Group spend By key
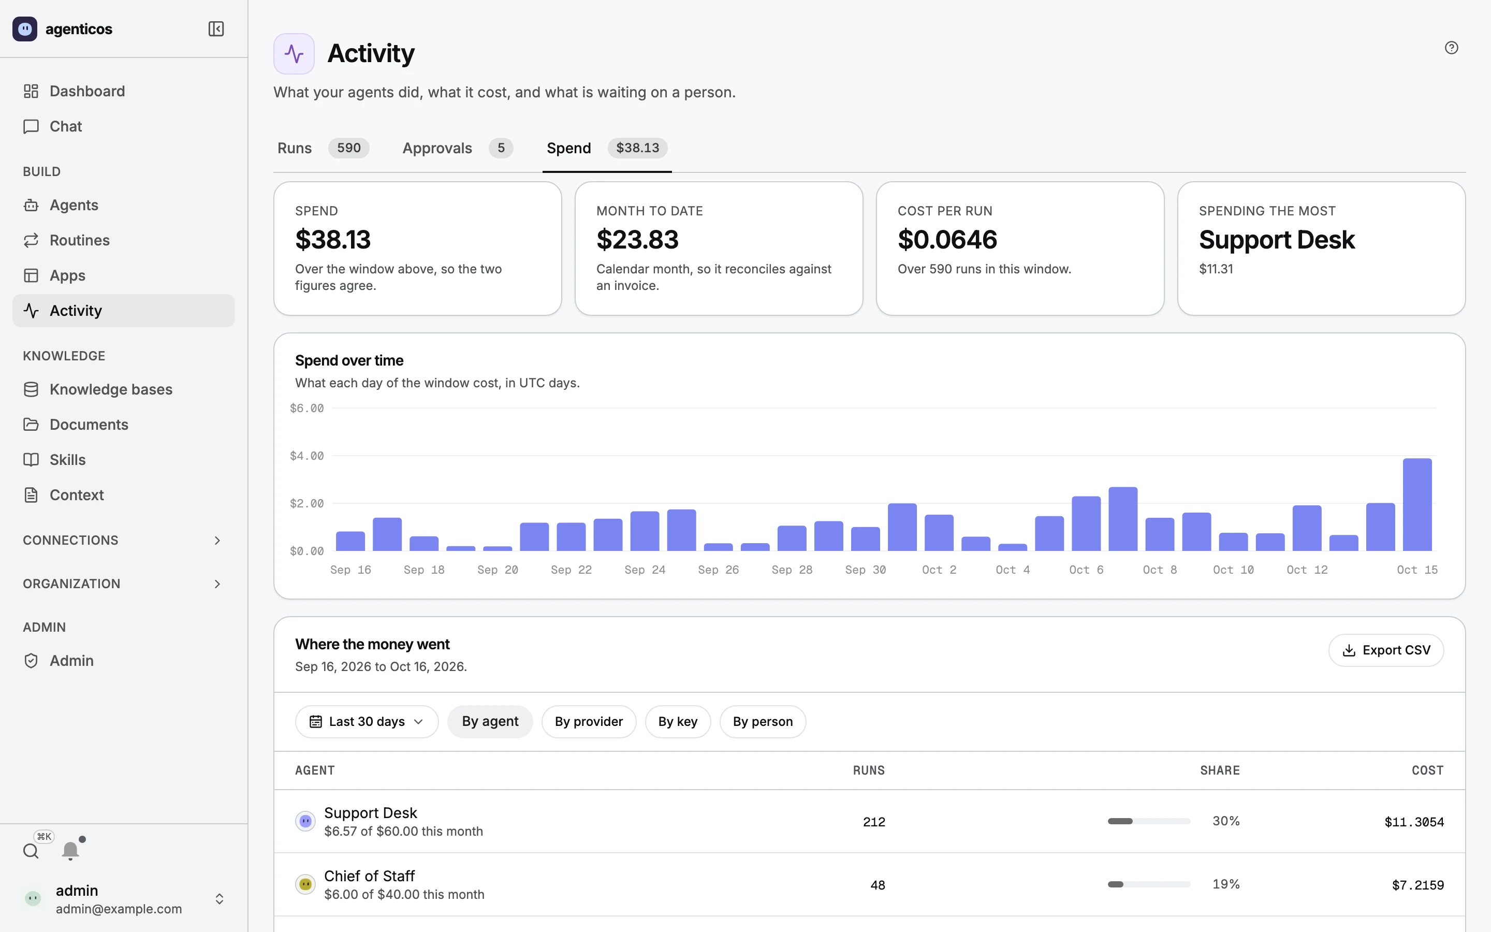 [x=678, y=722]
